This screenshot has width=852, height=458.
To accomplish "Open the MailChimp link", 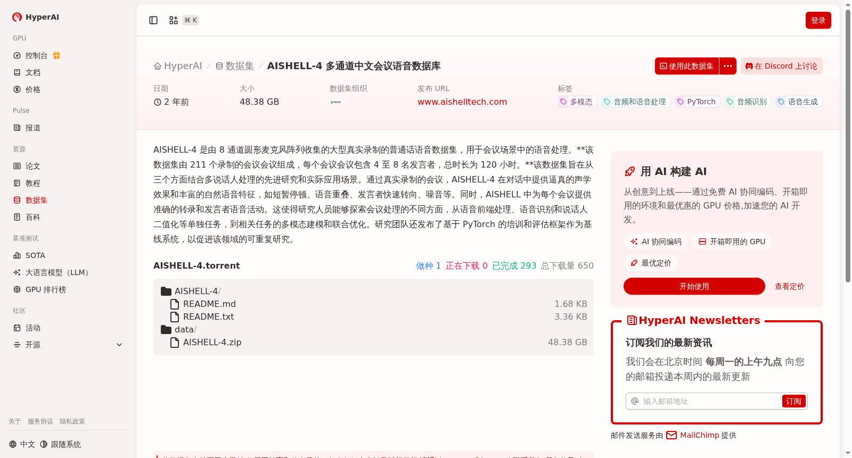I will click(700, 435).
